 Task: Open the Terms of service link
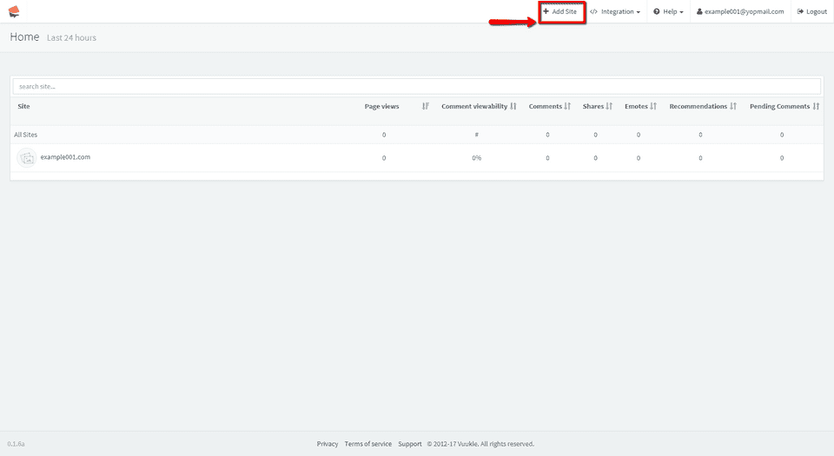coord(368,444)
